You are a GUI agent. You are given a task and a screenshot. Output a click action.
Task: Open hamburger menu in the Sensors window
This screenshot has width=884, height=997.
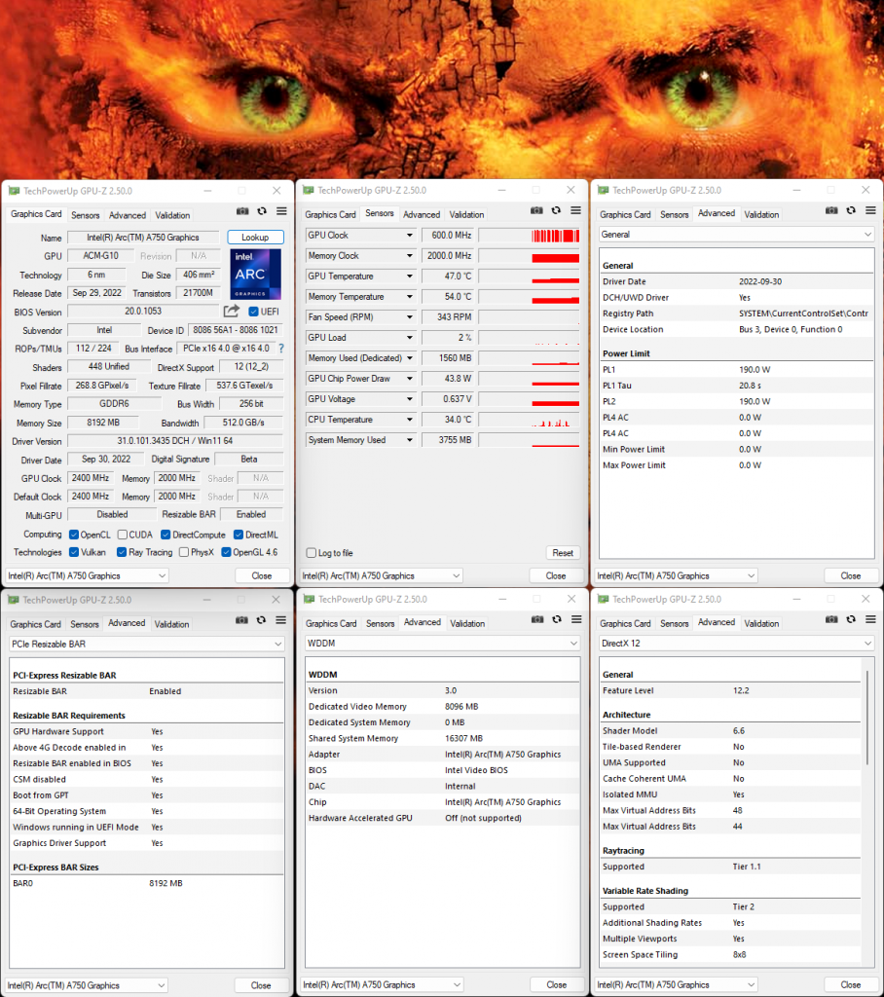tap(575, 210)
